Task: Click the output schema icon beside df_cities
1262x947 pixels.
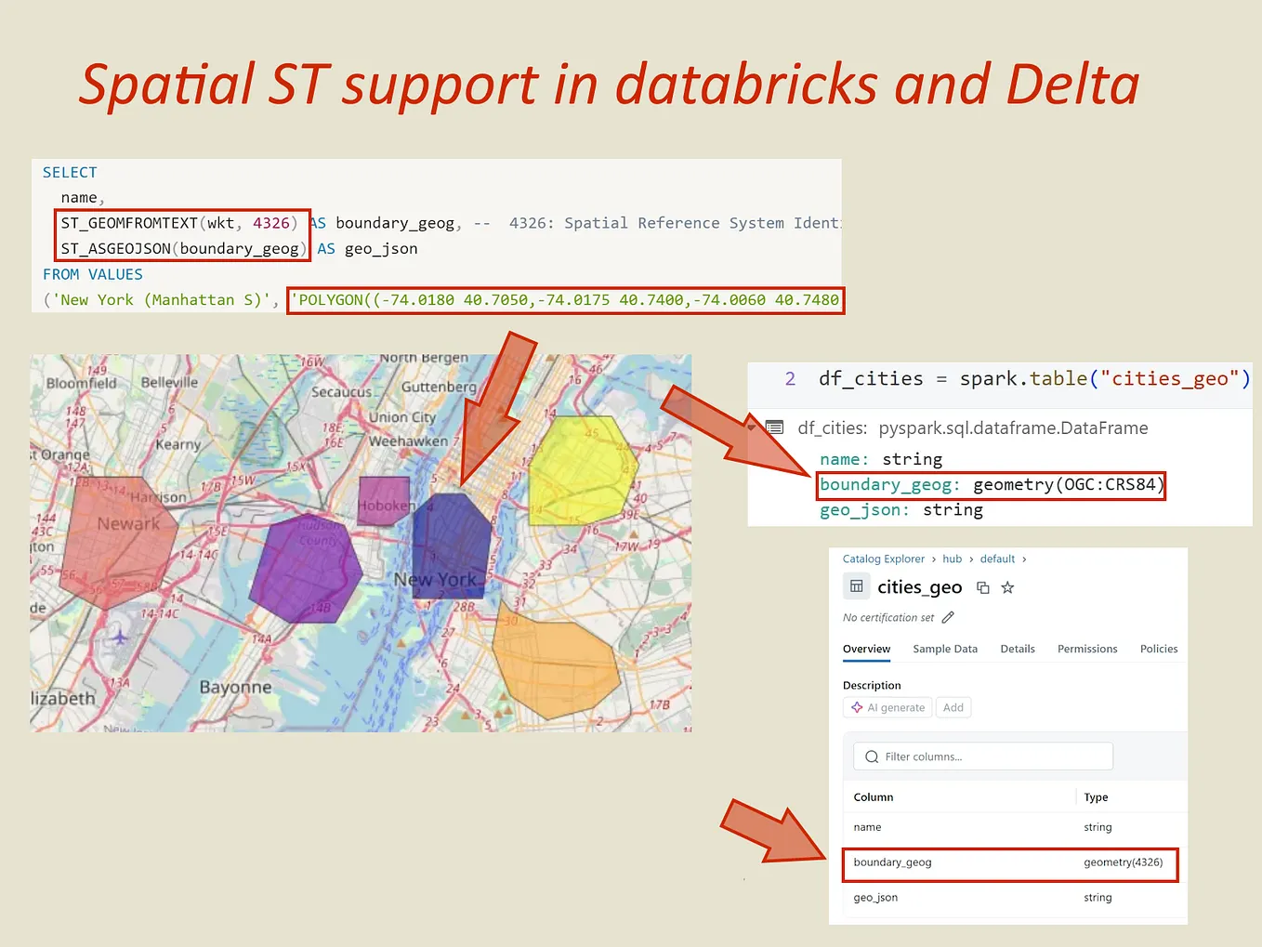Action: click(775, 427)
